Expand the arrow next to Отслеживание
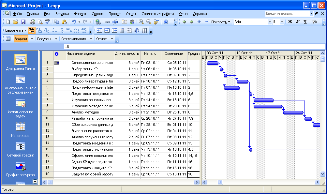The height and width of the screenshot is (194, 327). (91, 39)
